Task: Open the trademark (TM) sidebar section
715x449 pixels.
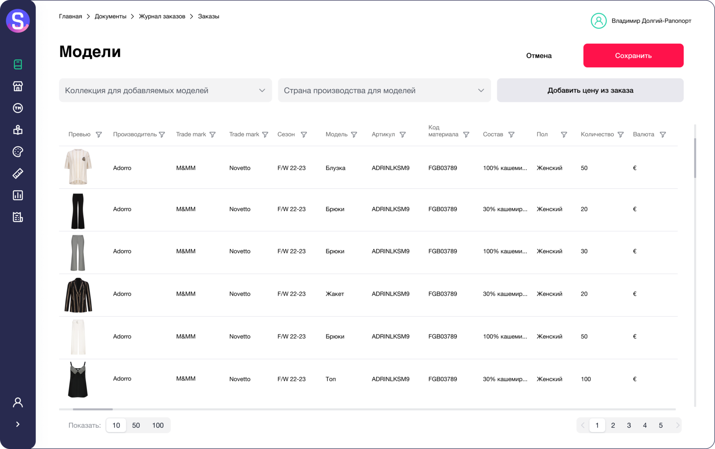Action: click(x=18, y=108)
